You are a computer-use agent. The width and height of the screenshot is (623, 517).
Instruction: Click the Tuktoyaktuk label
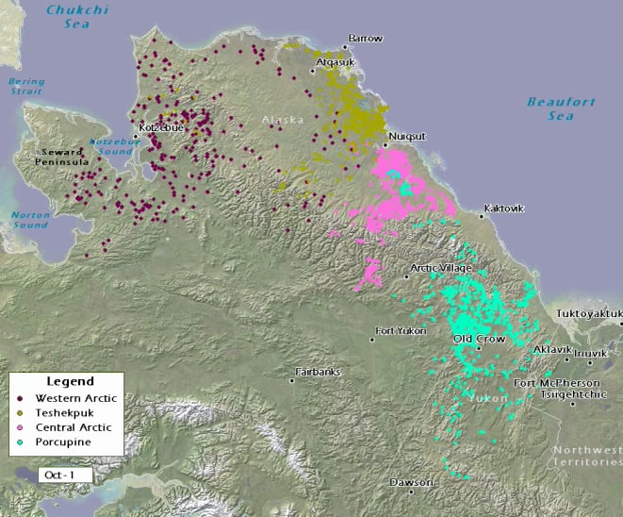(589, 314)
